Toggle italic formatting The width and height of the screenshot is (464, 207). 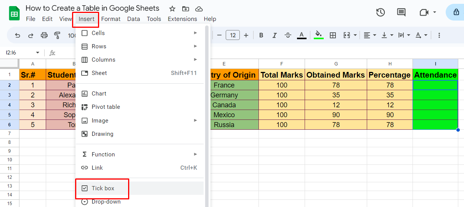point(275,35)
